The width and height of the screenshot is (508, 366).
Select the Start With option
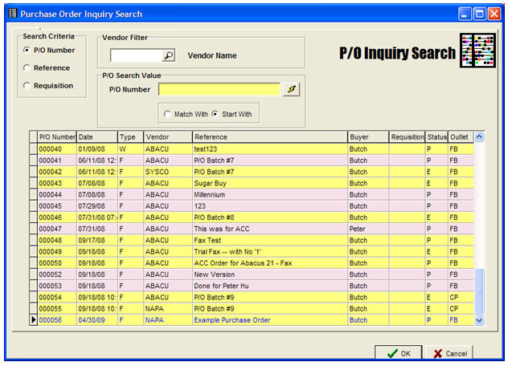(x=215, y=114)
